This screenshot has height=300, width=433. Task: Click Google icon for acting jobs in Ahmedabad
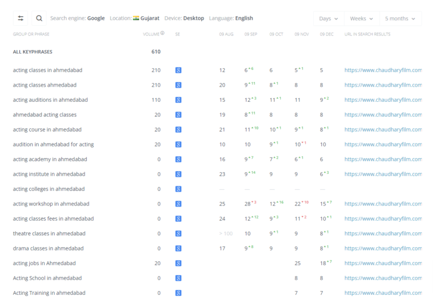click(x=178, y=263)
